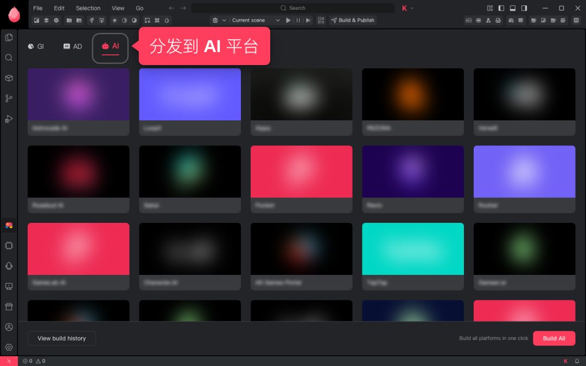The image size is (586, 366).
Task: Open the Selection menu
Action: tap(88, 8)
